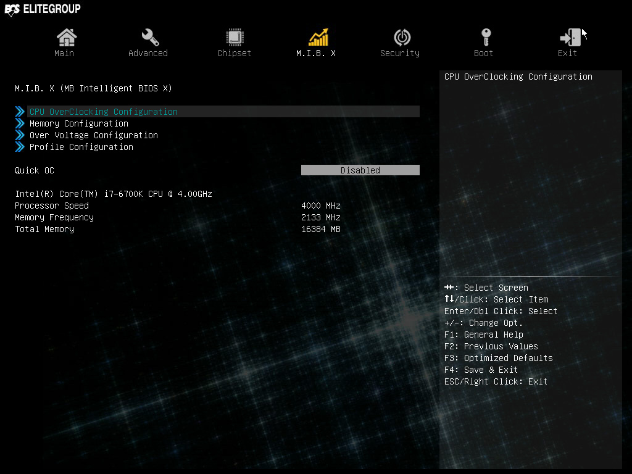Screen dimensions: 632x474
Task: Click the M.I.B. X chart icon
Action: (x=318, y=37)
